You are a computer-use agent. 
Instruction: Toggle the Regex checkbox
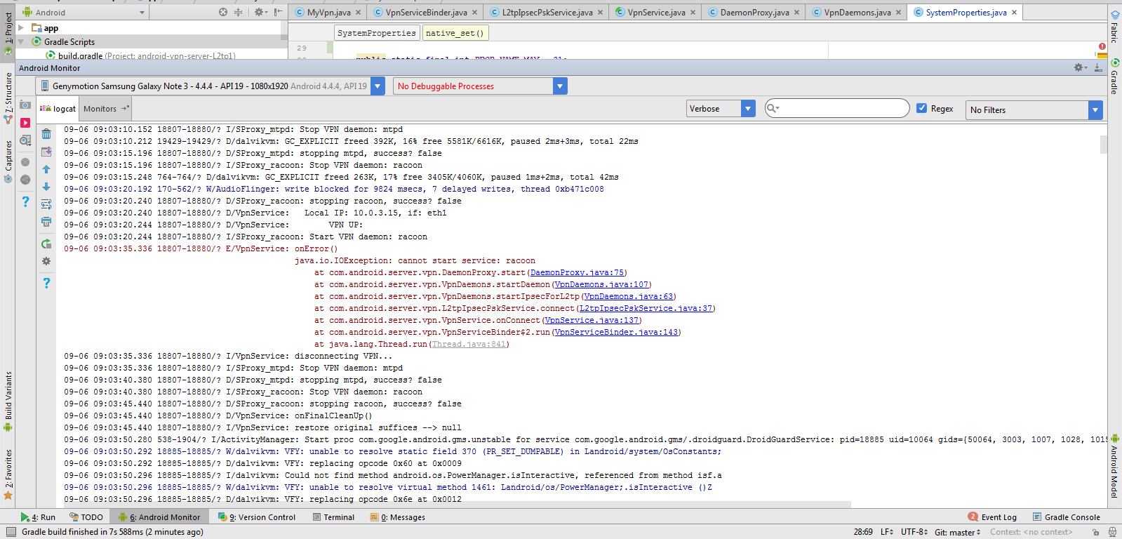(x=922, y=108)
